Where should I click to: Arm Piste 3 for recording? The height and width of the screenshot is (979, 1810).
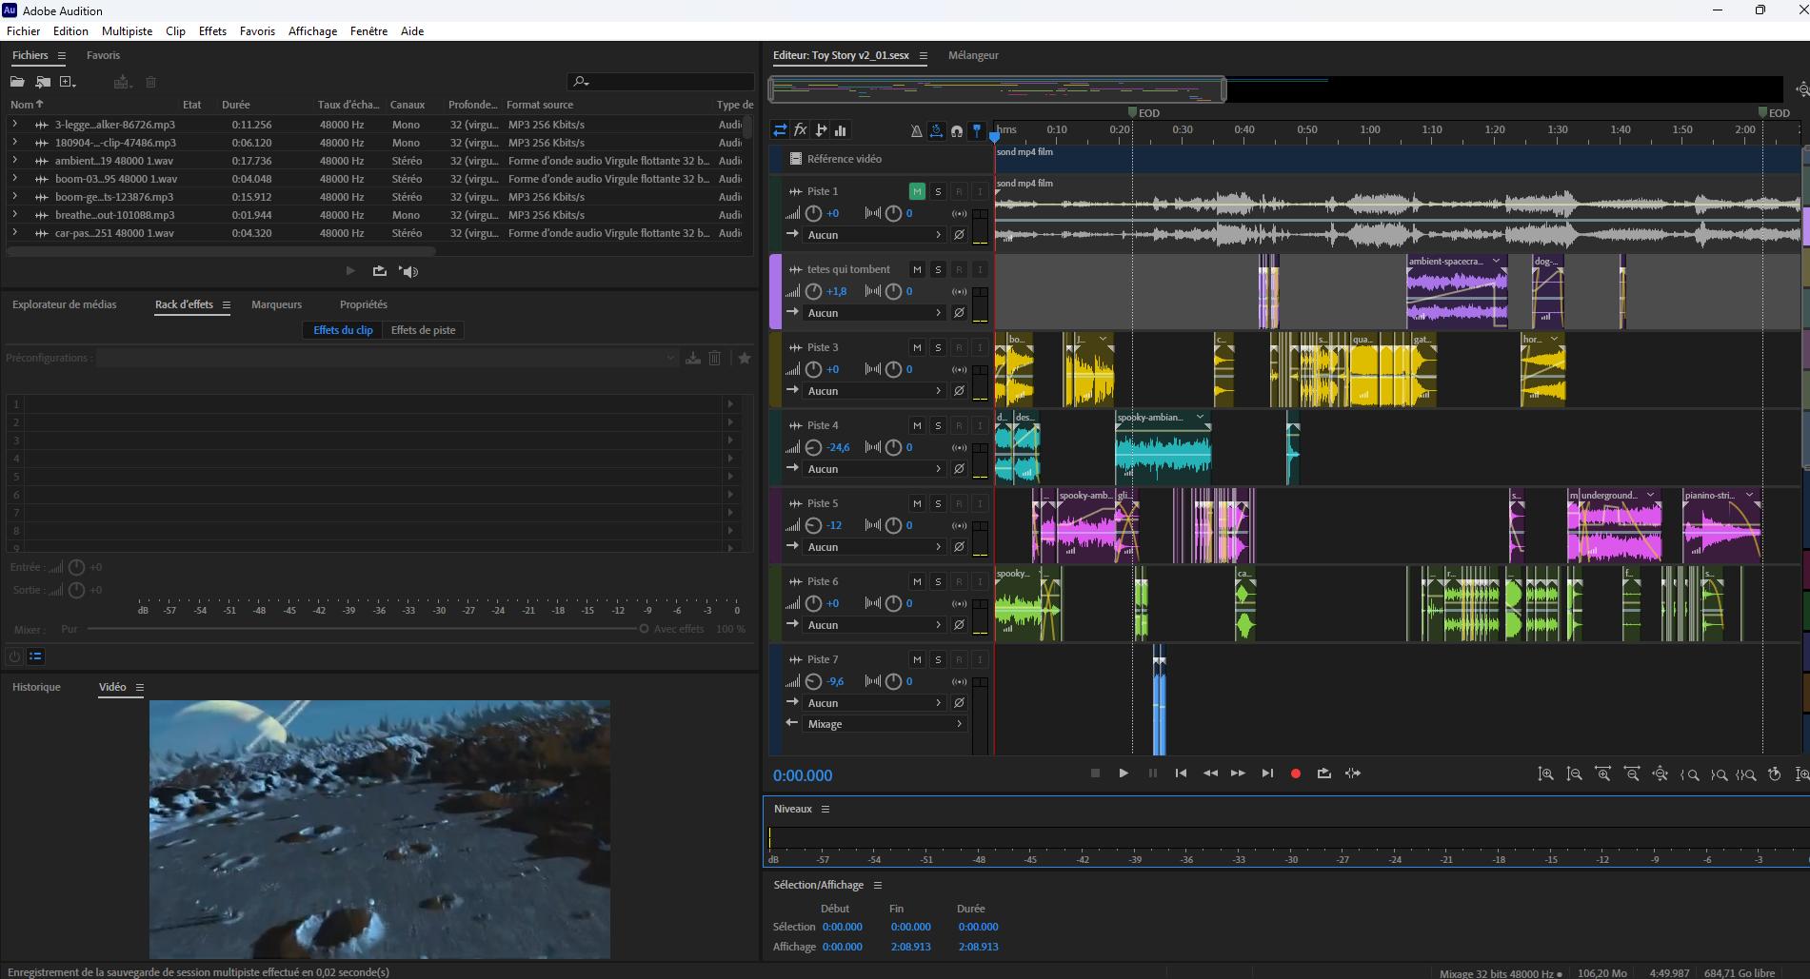pos(959,347)
